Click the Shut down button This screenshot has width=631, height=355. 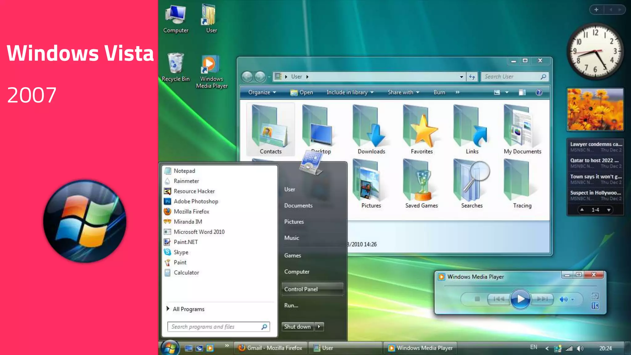pyautogui.click(x=298, y=327)
